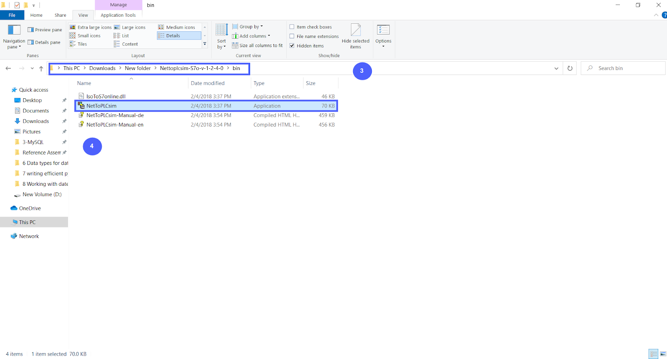The image size is (667, 359).
Task: Switch to Content layout
Action: [126, 44]
